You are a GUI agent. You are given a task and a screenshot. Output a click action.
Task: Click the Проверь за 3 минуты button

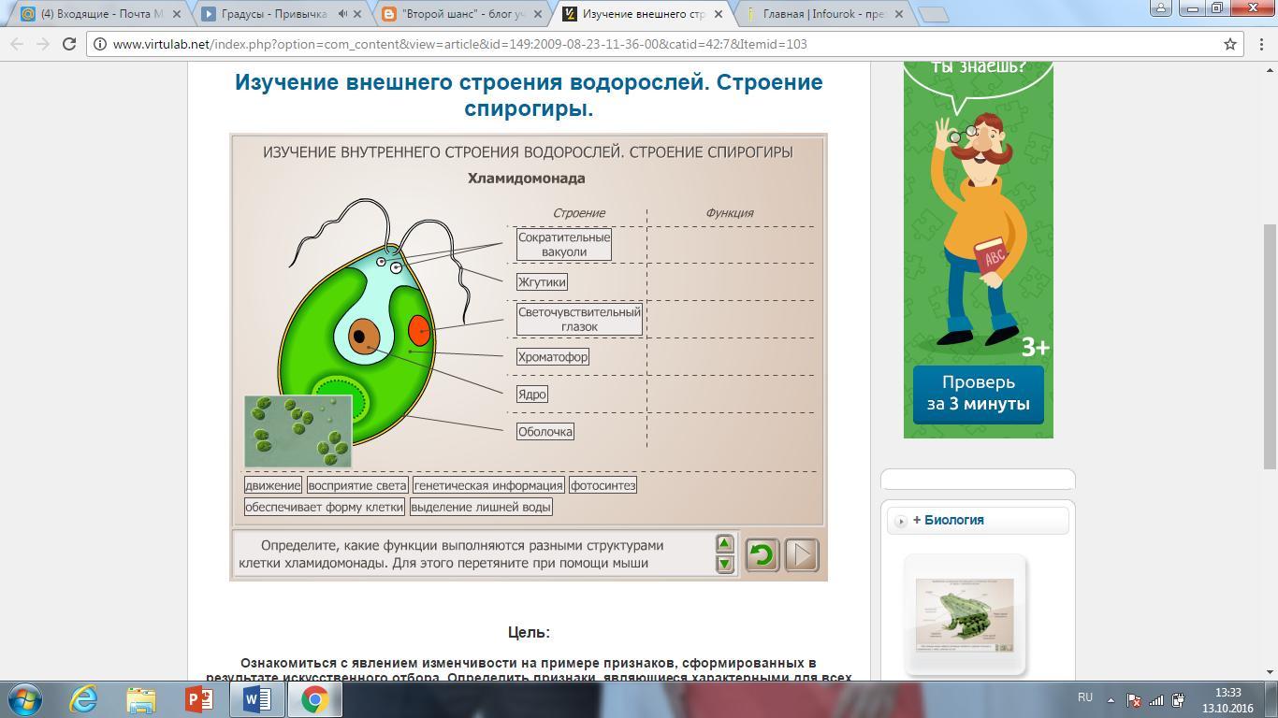[978, 394]
